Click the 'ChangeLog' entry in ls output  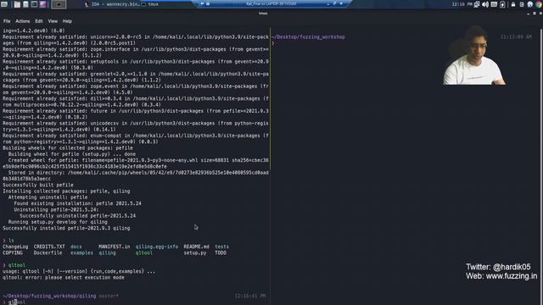tap(15, 247)
